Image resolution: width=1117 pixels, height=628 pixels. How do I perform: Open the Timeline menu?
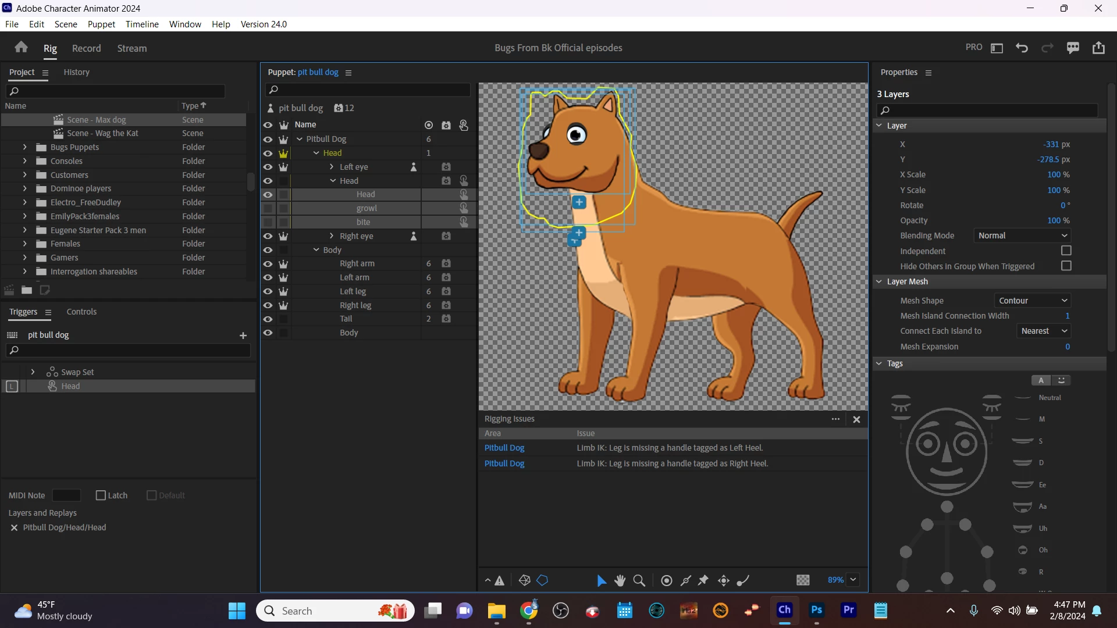[142, 24]
